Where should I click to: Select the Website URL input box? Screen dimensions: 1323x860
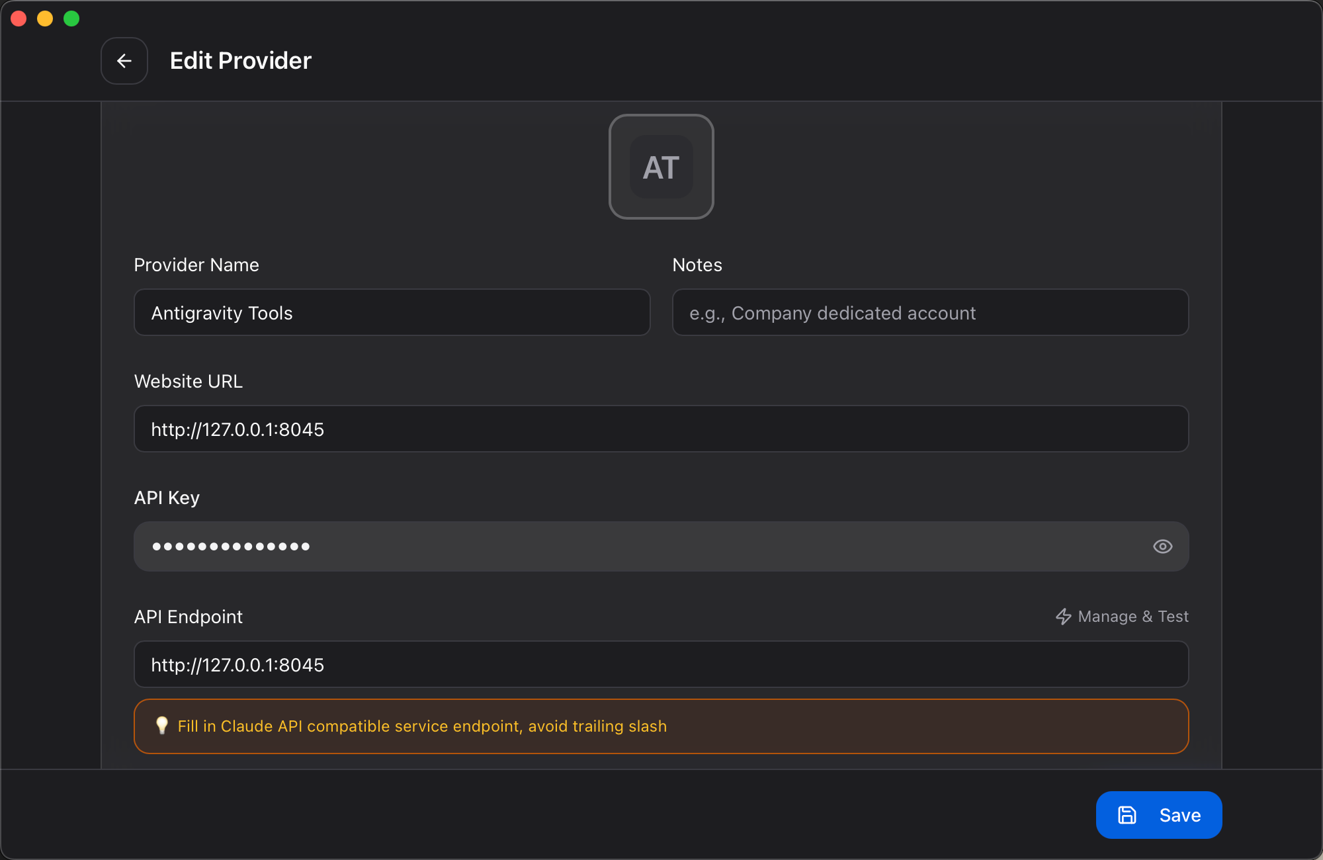tap(661, 429)
